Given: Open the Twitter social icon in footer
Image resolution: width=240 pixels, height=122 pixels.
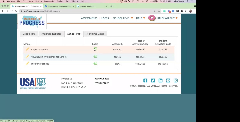Looking at the screenshot, I should coord(153,80).
